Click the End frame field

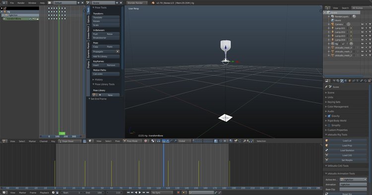click(93, 193)
